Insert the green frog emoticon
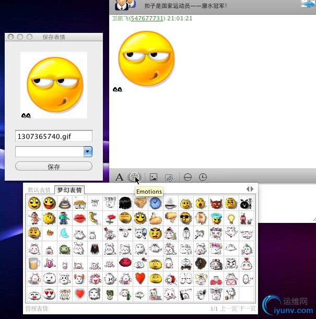The height and width of the screenshot is (319, 316). 65,249
